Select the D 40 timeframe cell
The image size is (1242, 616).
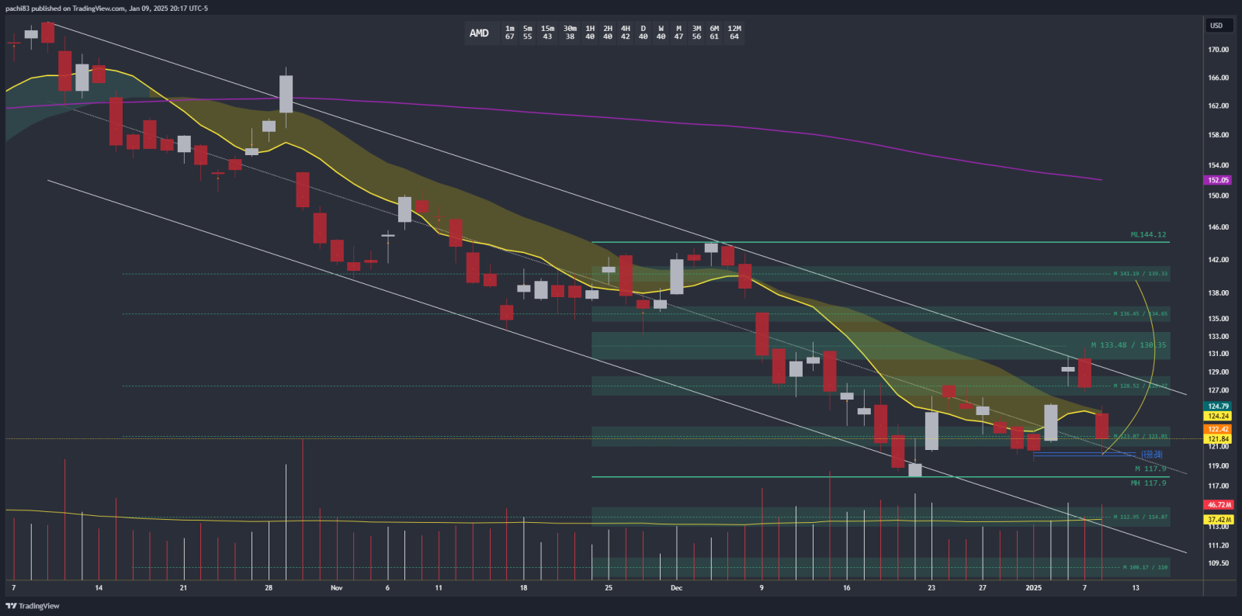pos(644,33)
